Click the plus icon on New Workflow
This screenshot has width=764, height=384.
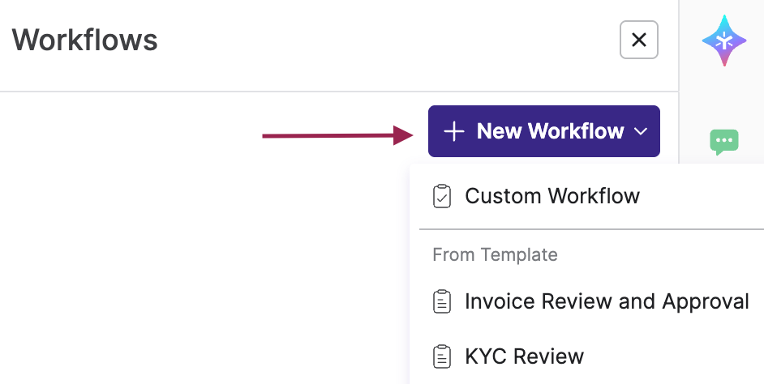click(x=453, y=132)
